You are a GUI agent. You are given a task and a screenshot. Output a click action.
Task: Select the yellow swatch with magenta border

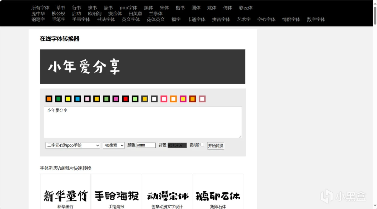click(183, 99)
